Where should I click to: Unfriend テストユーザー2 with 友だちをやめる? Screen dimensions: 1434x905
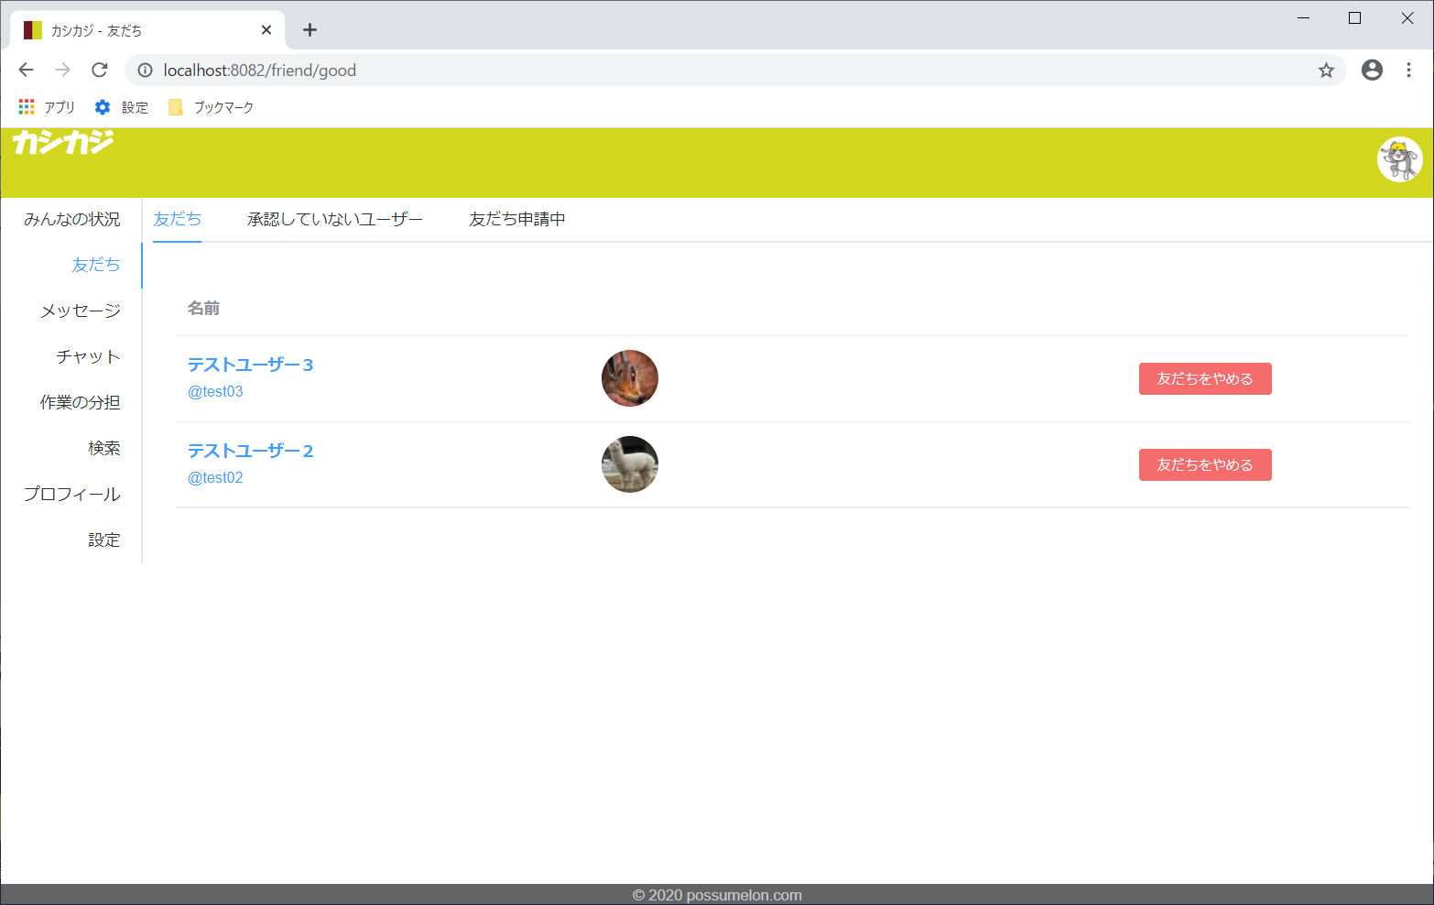(x=1205, y=464)
